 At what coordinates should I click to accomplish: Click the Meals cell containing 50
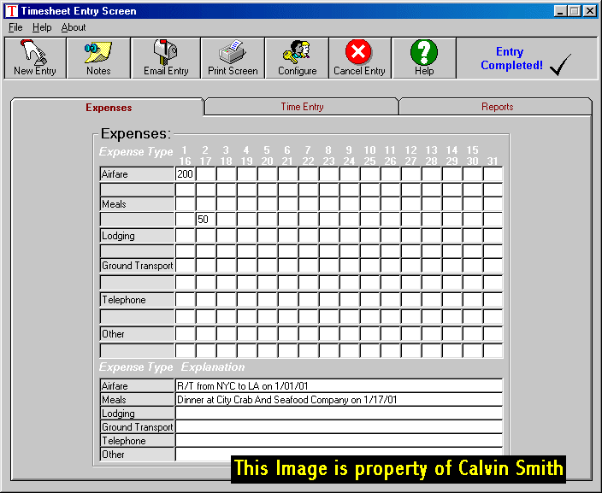tap(205, 220)
